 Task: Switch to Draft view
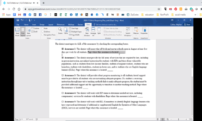35,32
